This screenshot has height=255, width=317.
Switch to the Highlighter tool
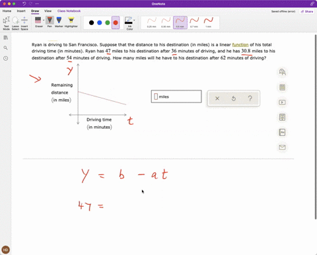coord(71,22)
